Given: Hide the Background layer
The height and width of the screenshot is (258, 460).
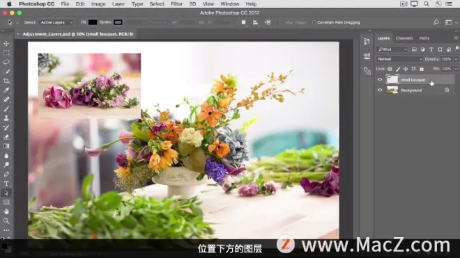Looking at the screenshot, I should click(380, 90).
